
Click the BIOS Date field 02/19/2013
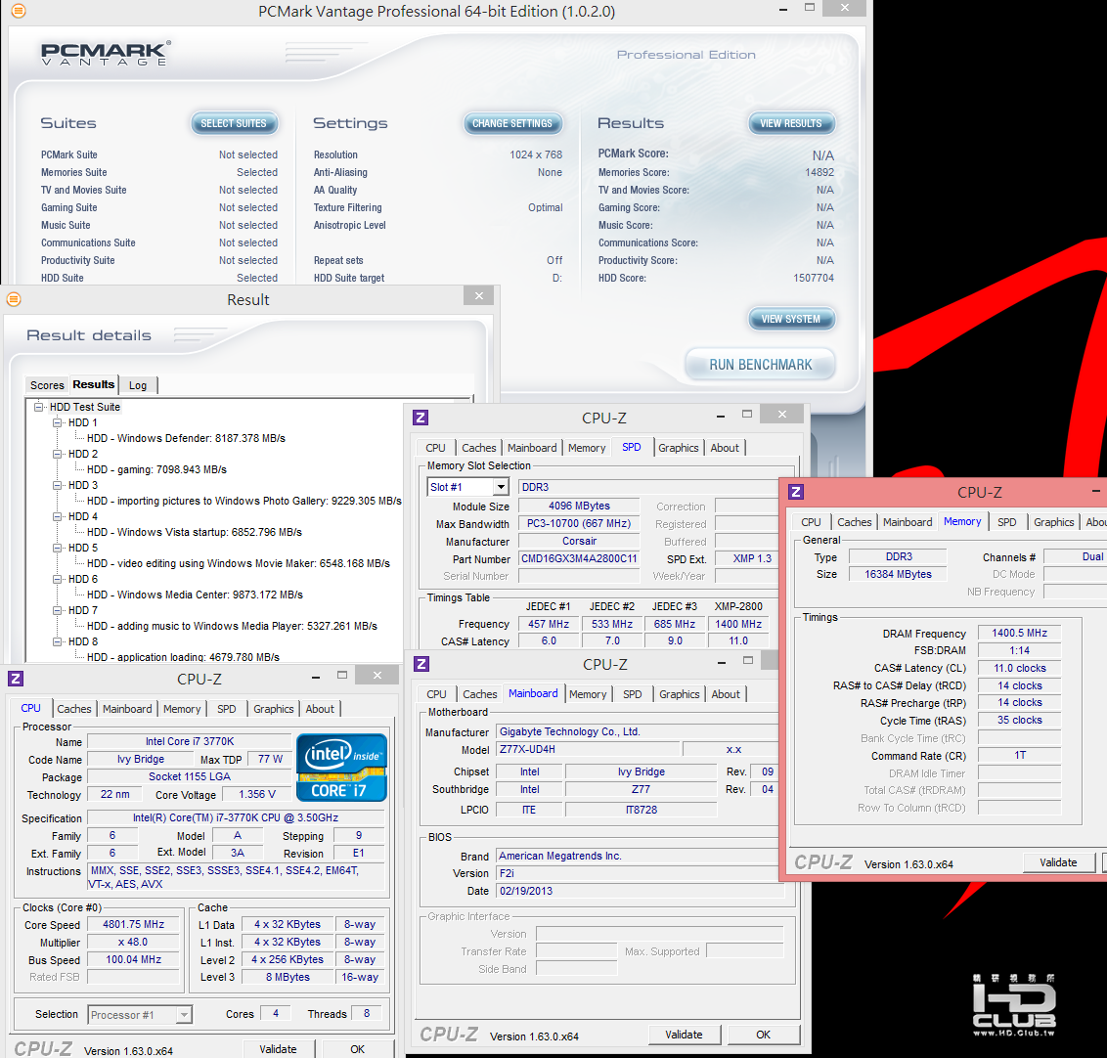pos(640,891)
